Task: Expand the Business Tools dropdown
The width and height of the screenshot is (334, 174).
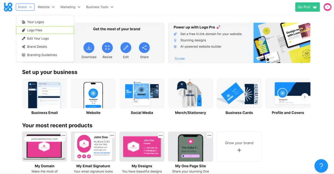Action: [x=100, y=7]
